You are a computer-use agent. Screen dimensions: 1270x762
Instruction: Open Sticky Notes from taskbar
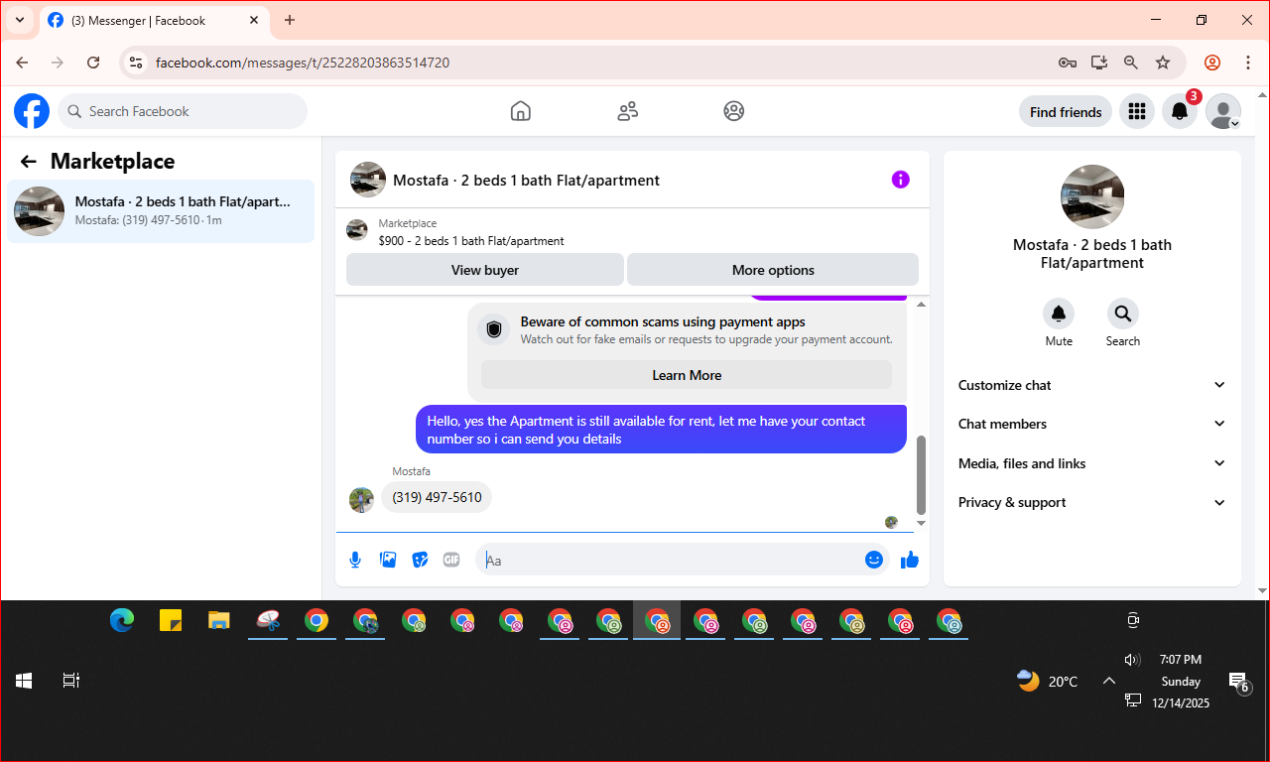(171, 621)
